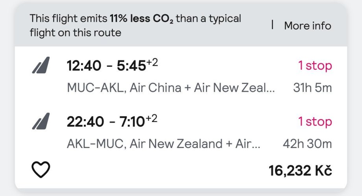This screenshot has width=362, height=196.
Task: Click the MUC-AKL Air China route text
Action: tap(171, 88)
